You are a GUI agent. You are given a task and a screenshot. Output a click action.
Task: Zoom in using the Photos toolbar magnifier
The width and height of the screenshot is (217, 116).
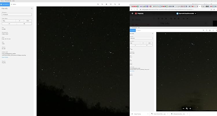[98, 4]
